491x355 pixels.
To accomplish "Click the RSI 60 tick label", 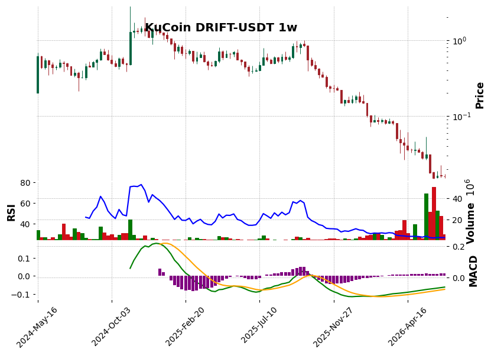I will [25, 204].
